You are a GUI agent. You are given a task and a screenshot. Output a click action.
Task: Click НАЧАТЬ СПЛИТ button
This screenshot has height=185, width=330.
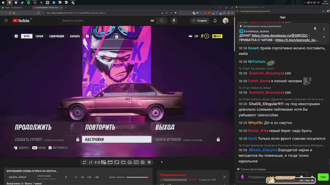pos(18,177)
